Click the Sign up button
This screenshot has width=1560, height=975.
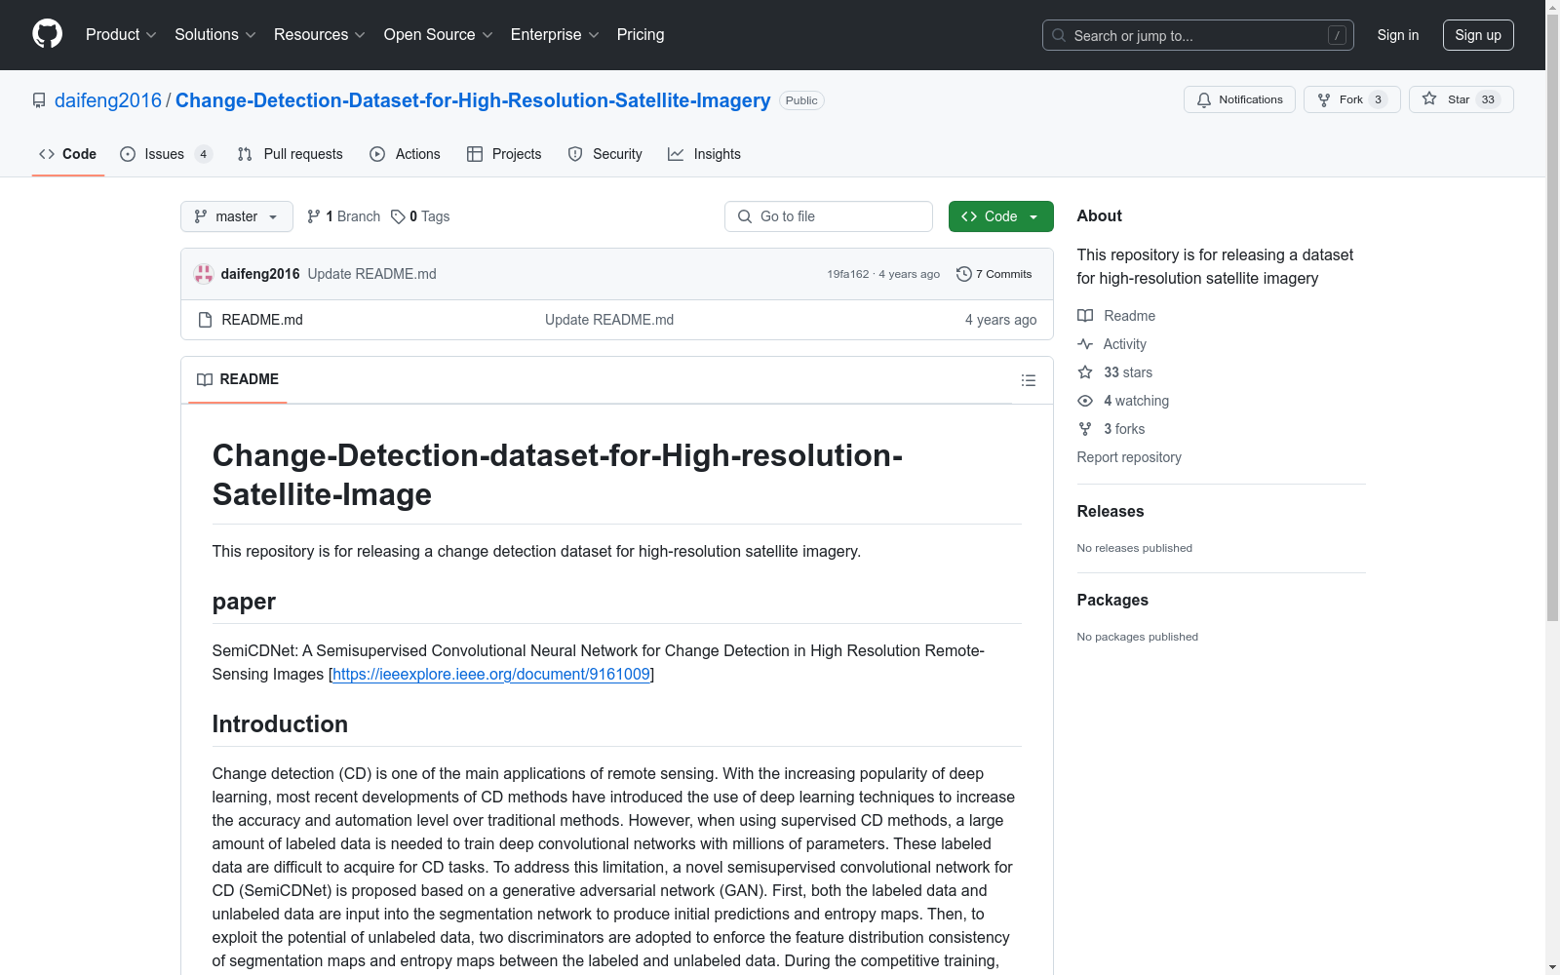pyautogui.click(x=1478, y=34)
